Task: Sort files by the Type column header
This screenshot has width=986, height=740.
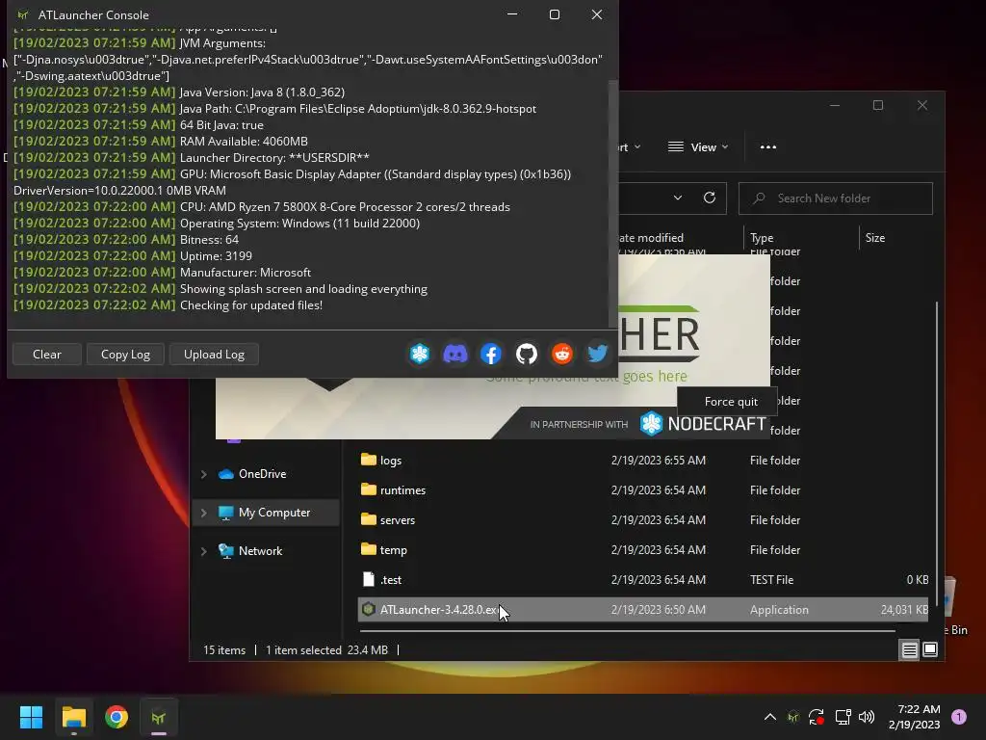Action: [x=800, y=238]
